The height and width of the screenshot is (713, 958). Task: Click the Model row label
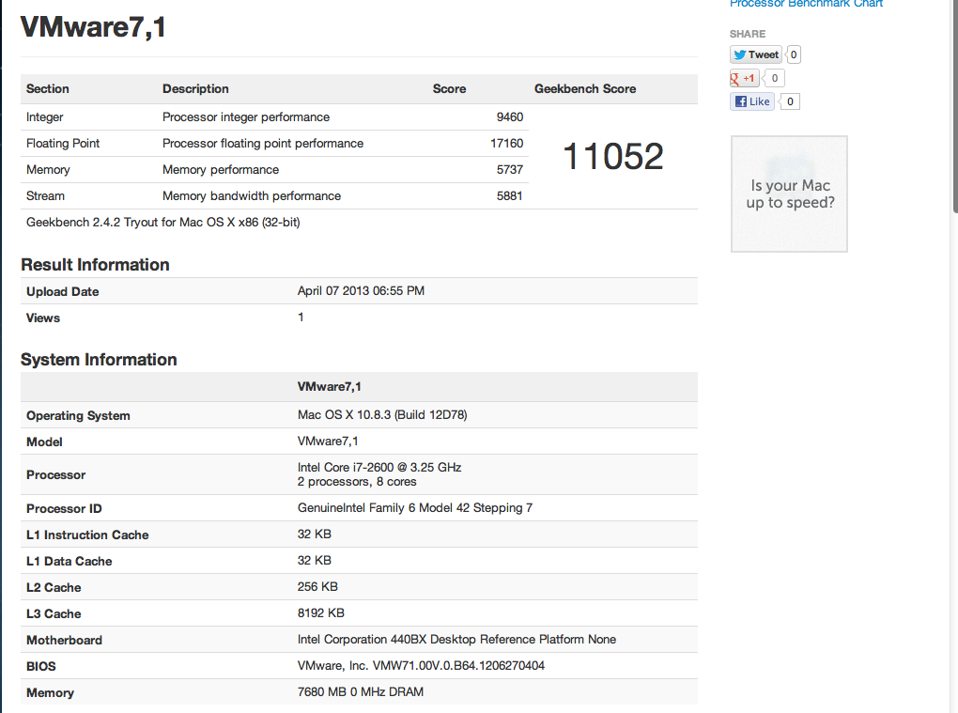click(44, 442)
